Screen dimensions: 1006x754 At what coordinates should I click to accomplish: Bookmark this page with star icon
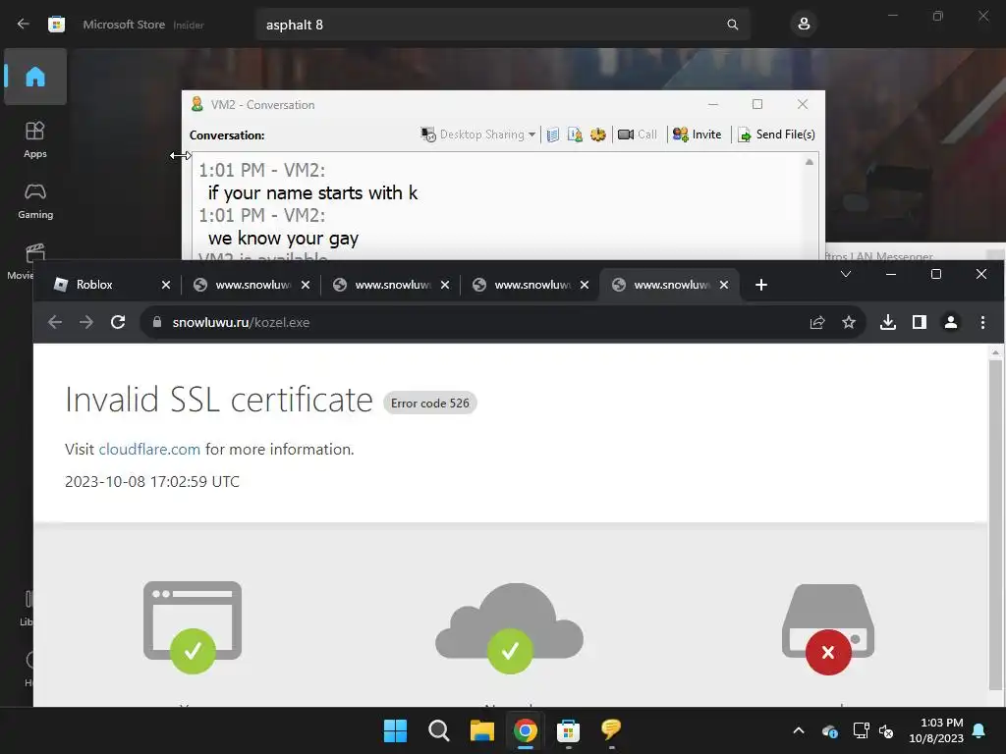[849, 322]
